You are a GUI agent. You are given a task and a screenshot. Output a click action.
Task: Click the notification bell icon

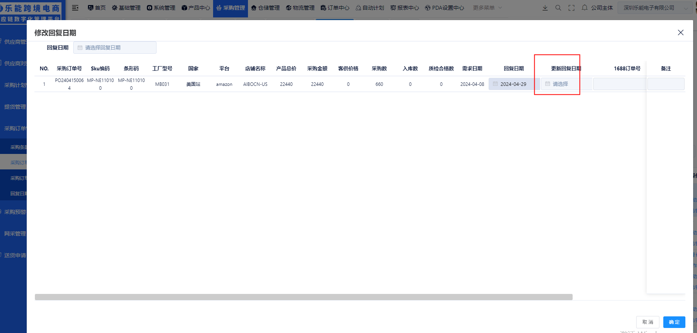click(x=584, y=8)
